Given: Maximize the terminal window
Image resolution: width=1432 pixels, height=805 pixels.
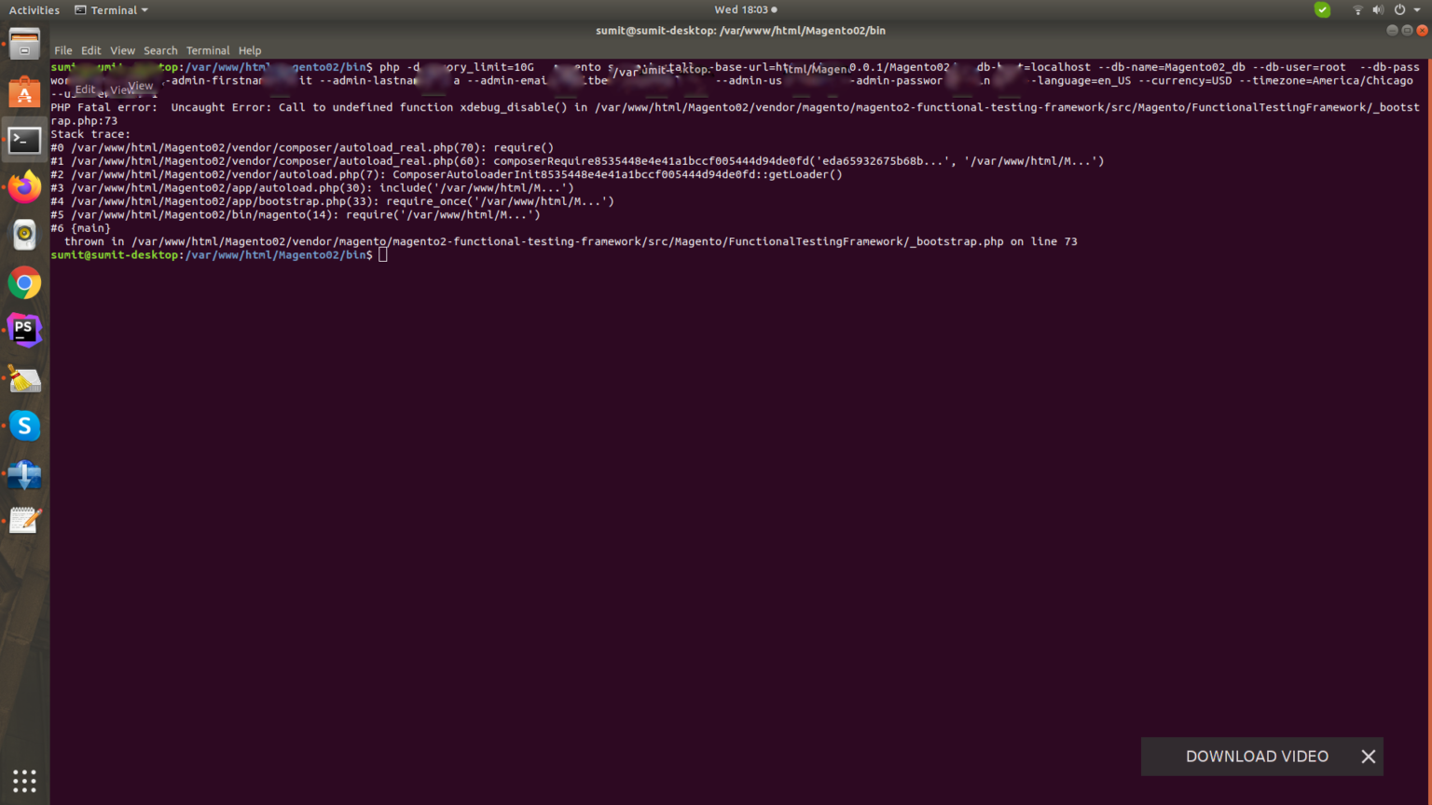Looking at the screenshot, I should 1407,30.
